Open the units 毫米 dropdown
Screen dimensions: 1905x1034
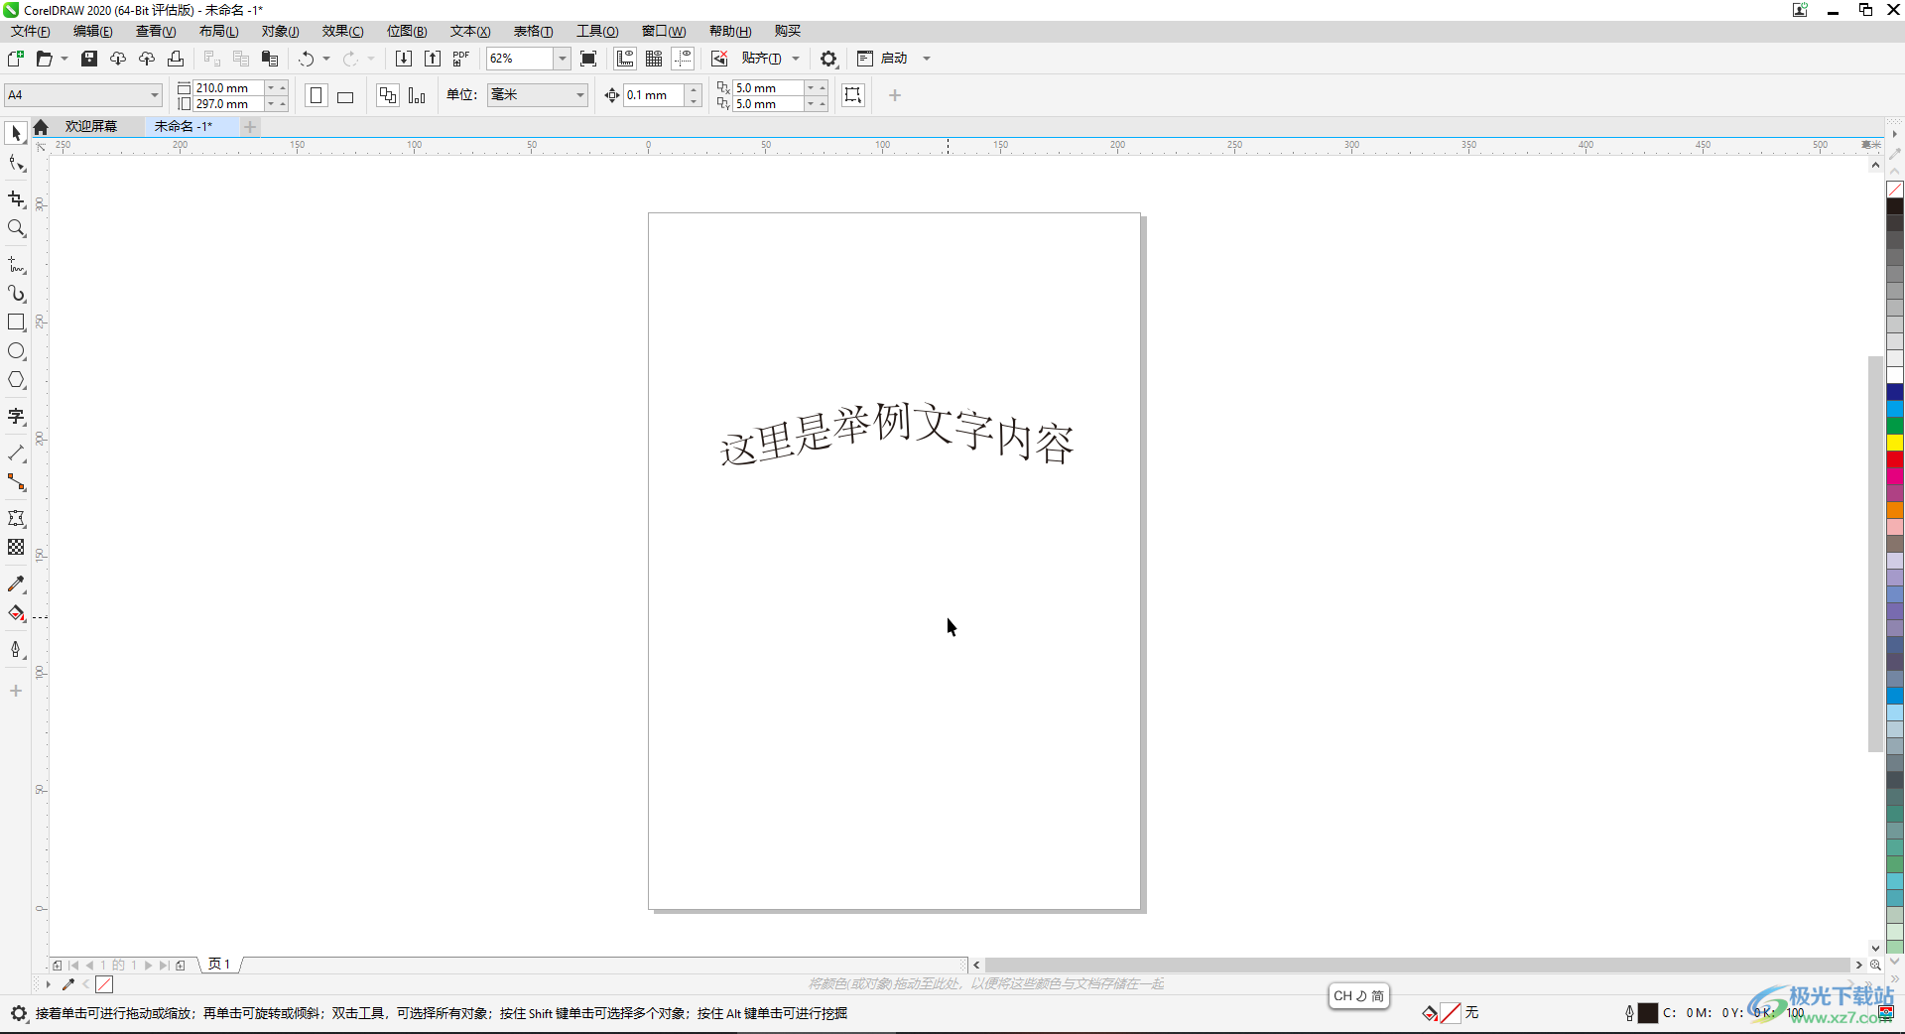[x=580, y=95]
